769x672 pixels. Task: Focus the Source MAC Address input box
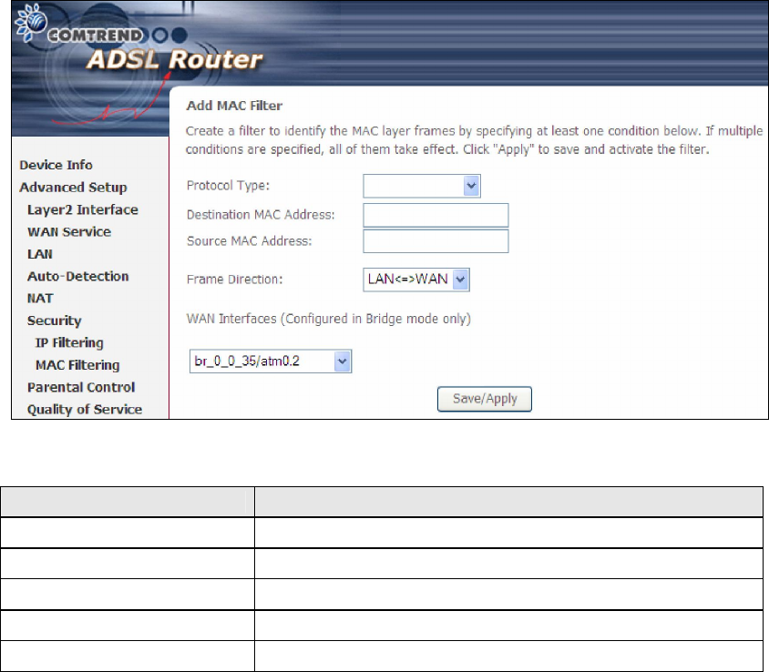[x=436, y=241]
